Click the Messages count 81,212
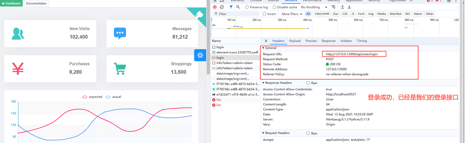This screenshot has height=143, width=465. tap(180, 37)
